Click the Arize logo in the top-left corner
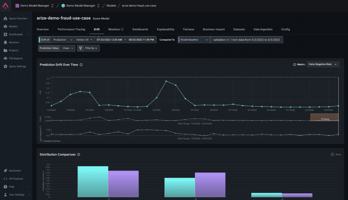This screenshot has height=200, width=348. pos(5,5)
